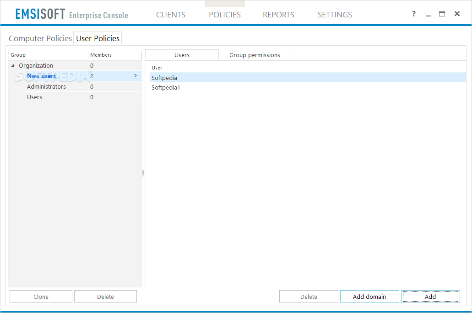This screenshot has height=313, width=472.
Task: Select the Softpedia1 user row
Action: point(308,87)
